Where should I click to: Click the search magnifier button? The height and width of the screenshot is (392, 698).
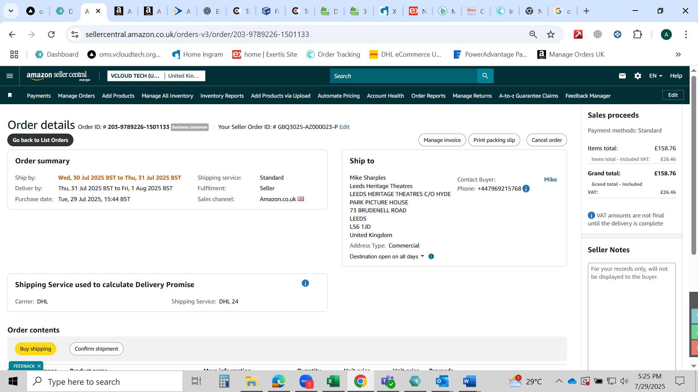pos(485,76)
